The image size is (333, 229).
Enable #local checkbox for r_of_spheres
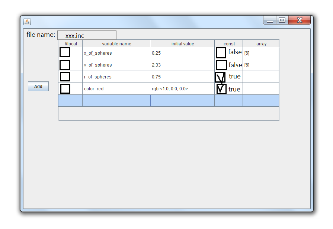pyautogui.click(x=65, y=77)
